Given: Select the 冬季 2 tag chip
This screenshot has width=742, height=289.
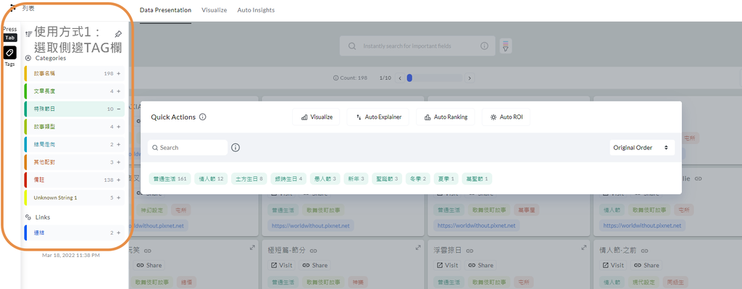Looking at the screenshot, I should [418, 179].
